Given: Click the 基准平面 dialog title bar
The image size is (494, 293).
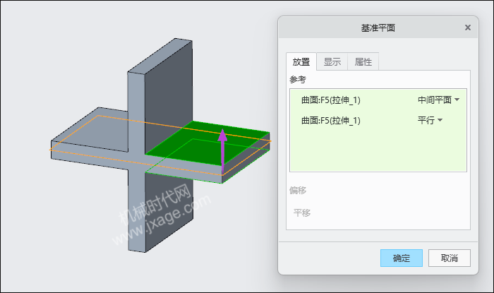Looking at the screenshot, I should (378, 28).
